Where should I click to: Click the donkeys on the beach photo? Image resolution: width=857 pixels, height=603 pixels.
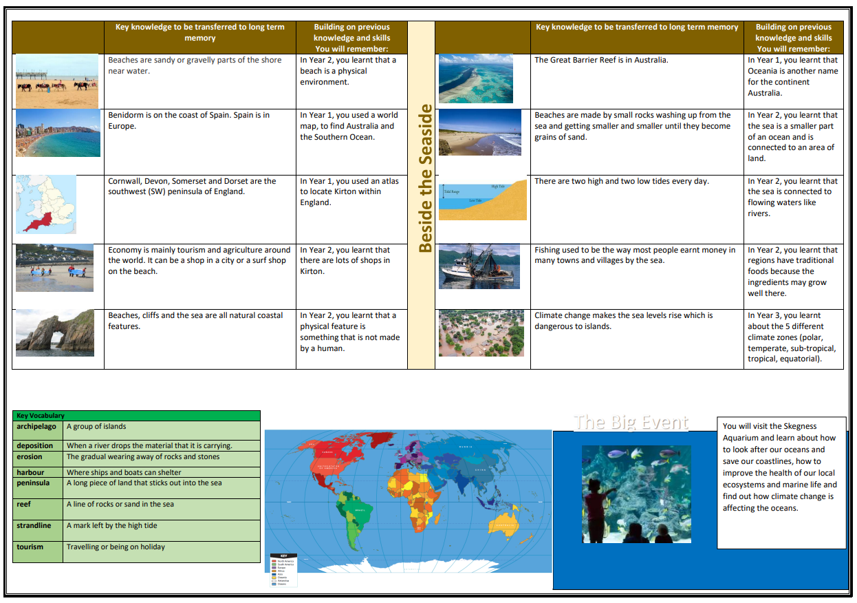[x=57, y=81]
